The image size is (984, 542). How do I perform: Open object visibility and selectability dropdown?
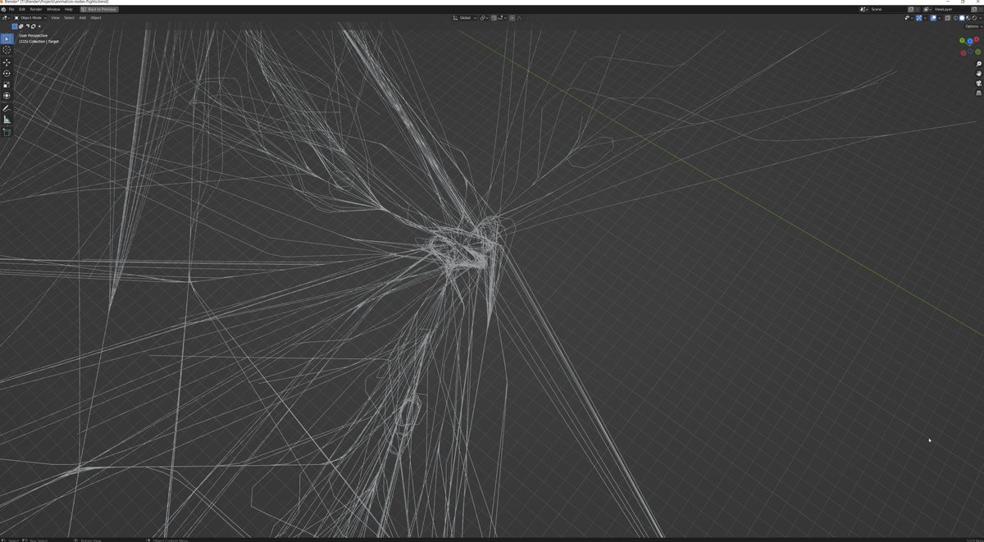[x=909, y=18]
